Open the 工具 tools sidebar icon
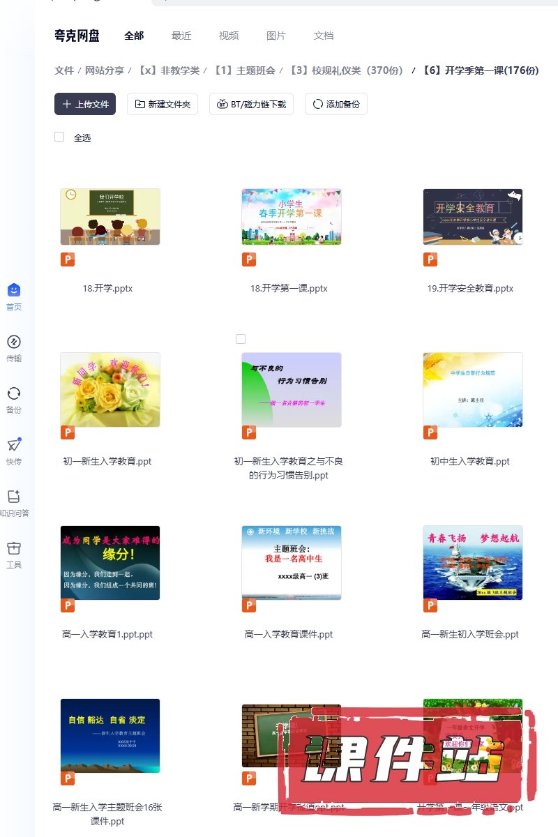 pos(14,548)
